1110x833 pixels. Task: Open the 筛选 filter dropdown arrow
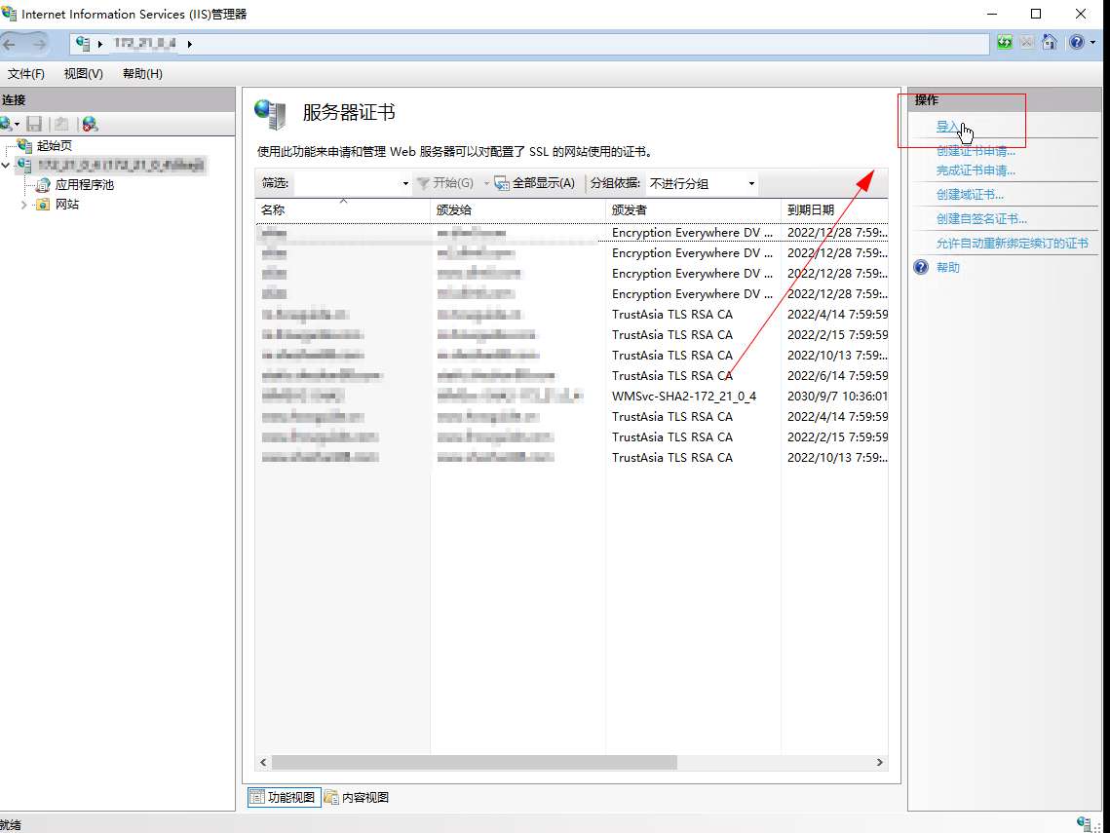(405, 183)
